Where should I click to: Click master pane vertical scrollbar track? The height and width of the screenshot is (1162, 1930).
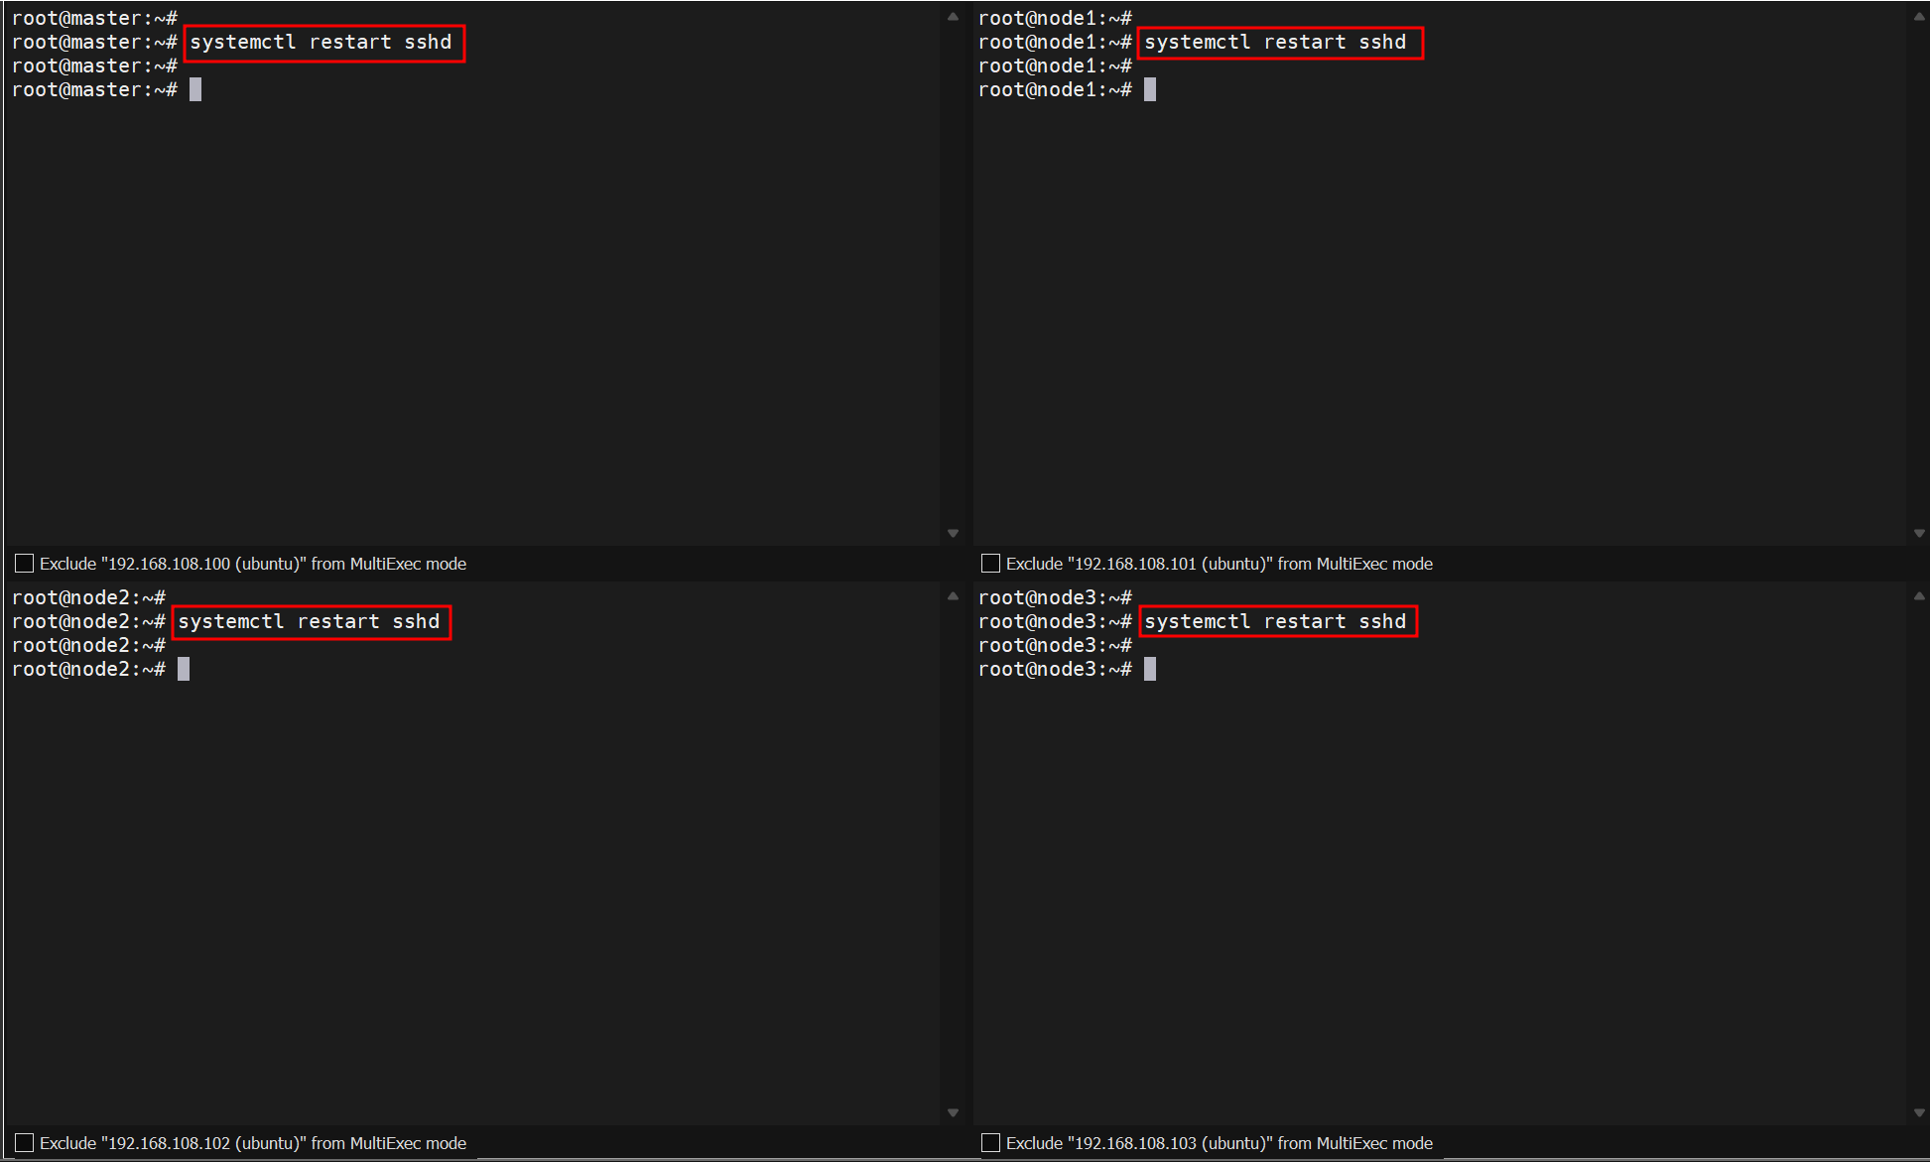click(953, 278)
